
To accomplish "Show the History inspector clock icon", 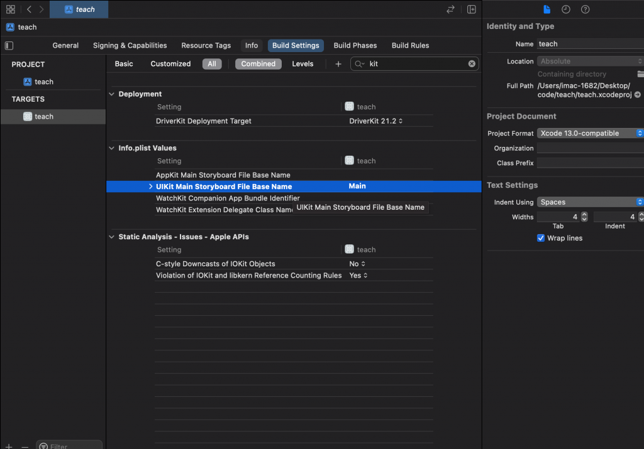I will click(x=566, y=9).
